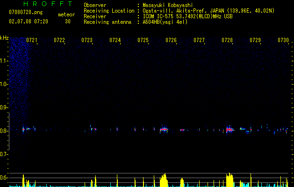Viewport: 294px width, 187px height.
Task: Click the 0729 time marker
Action: coord(255,40)
